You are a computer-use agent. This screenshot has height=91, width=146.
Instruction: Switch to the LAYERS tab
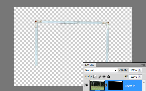(89, 65)
